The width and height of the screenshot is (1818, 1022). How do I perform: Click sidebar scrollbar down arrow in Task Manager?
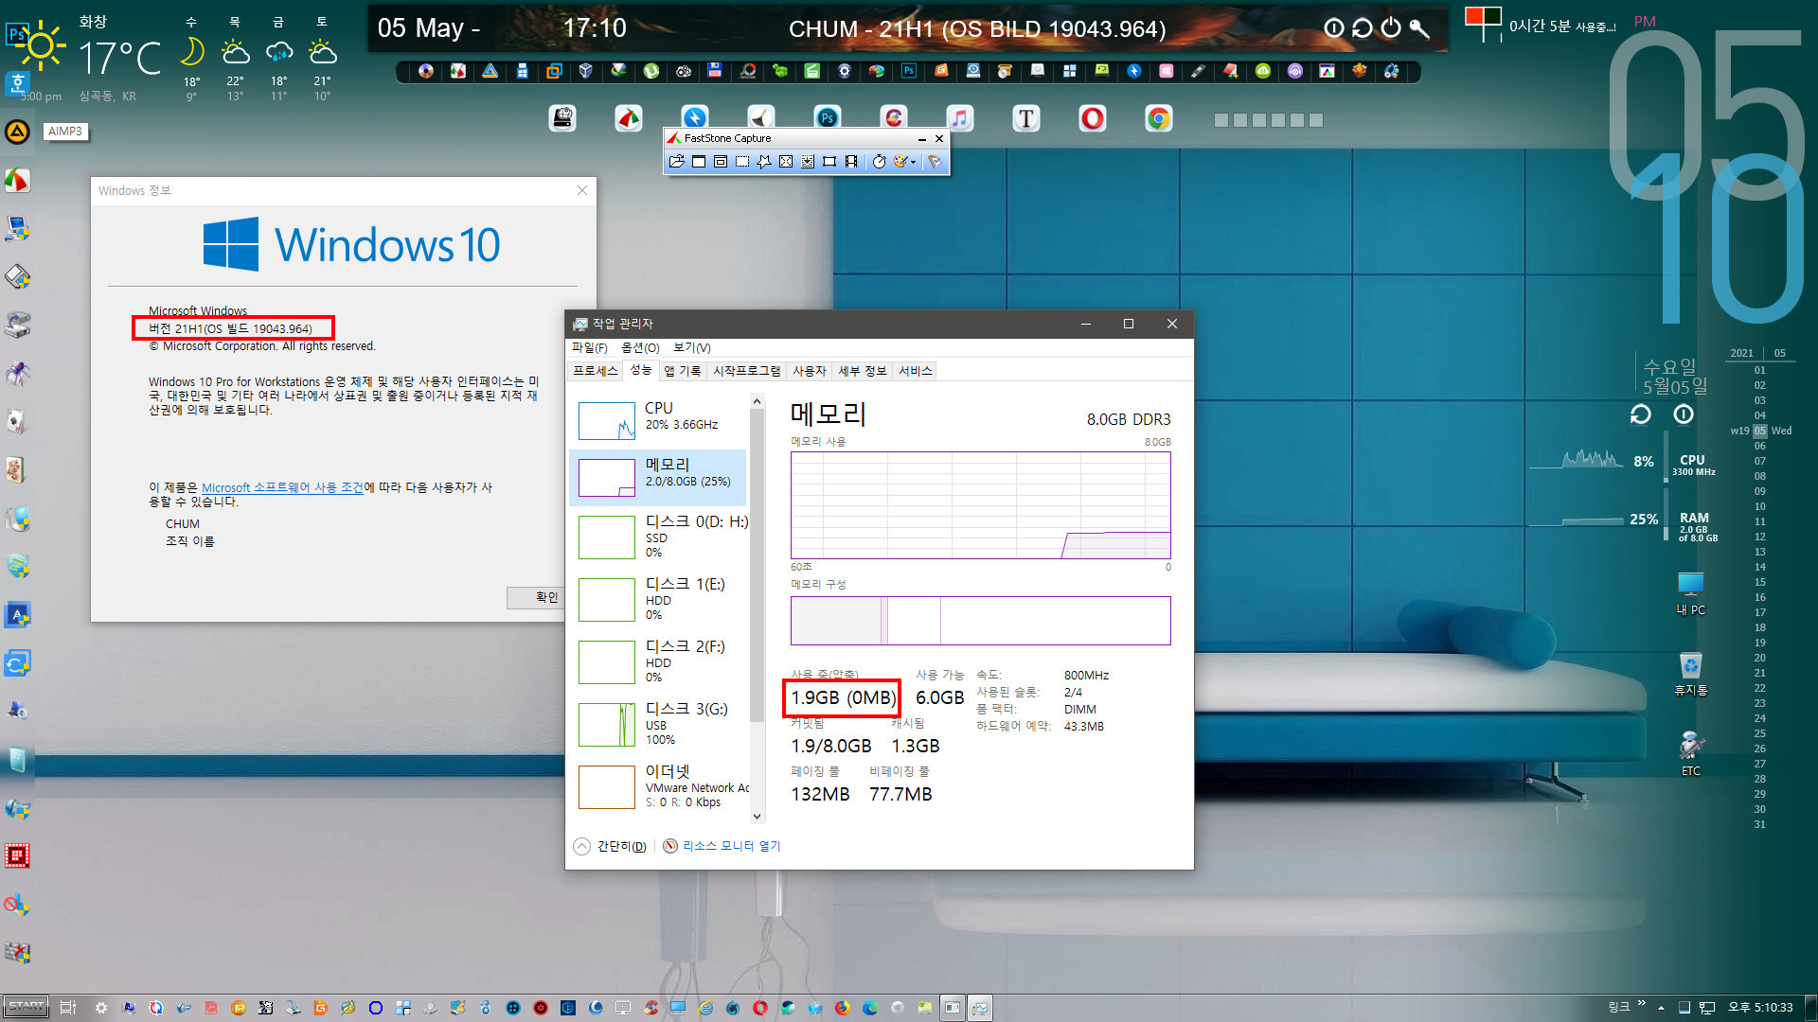point(757,817)
